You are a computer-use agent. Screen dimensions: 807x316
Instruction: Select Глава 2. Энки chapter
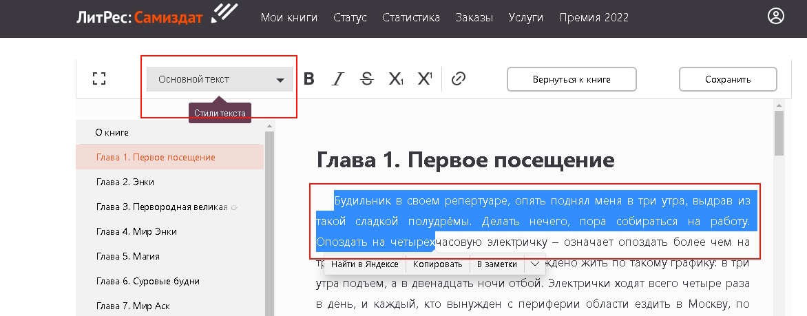click(x=170, y=182)
